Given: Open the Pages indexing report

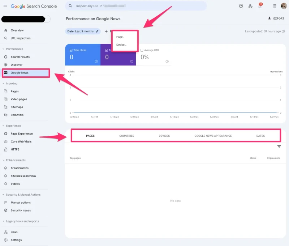Looking at the screenshot, I should [x=14, y=92].
